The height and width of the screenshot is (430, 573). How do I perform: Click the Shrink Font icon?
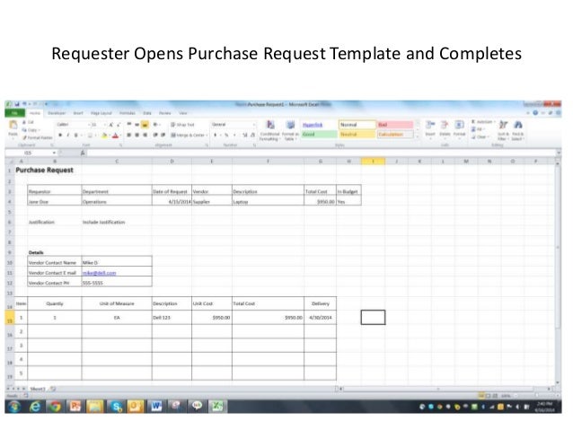pyautogui.click(x=119, y=125)
